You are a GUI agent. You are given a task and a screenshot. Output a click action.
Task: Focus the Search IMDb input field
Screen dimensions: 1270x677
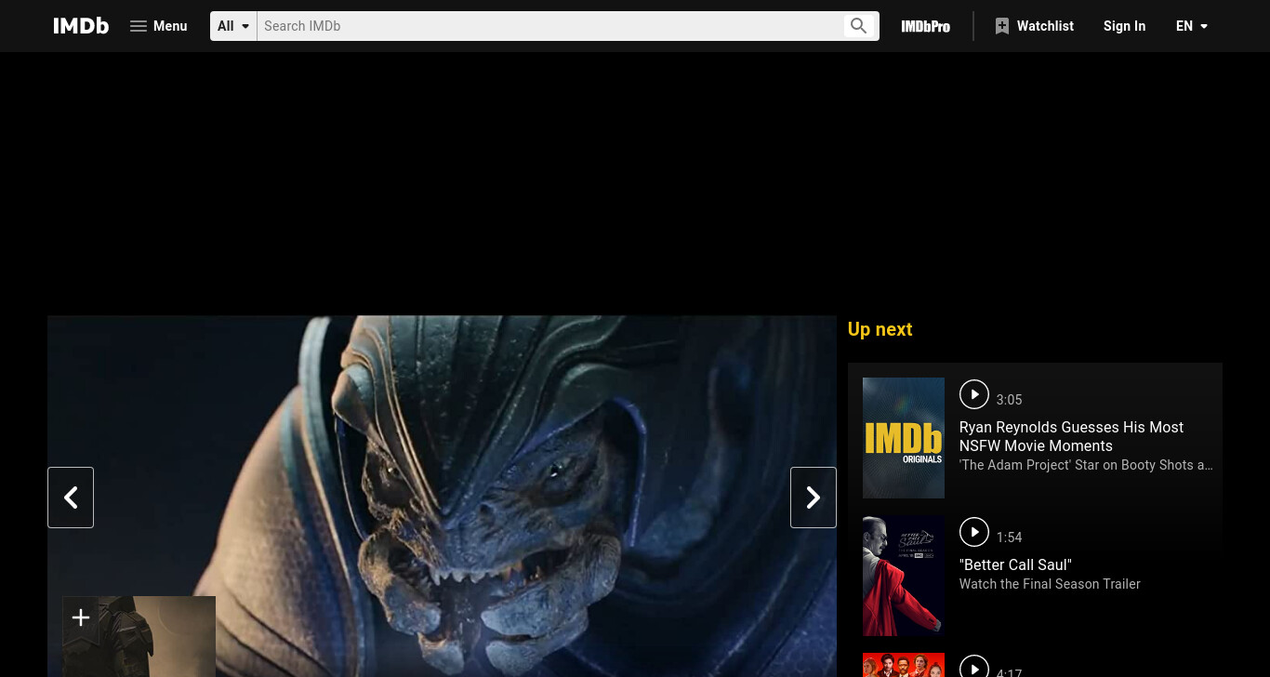pos(549,26)
